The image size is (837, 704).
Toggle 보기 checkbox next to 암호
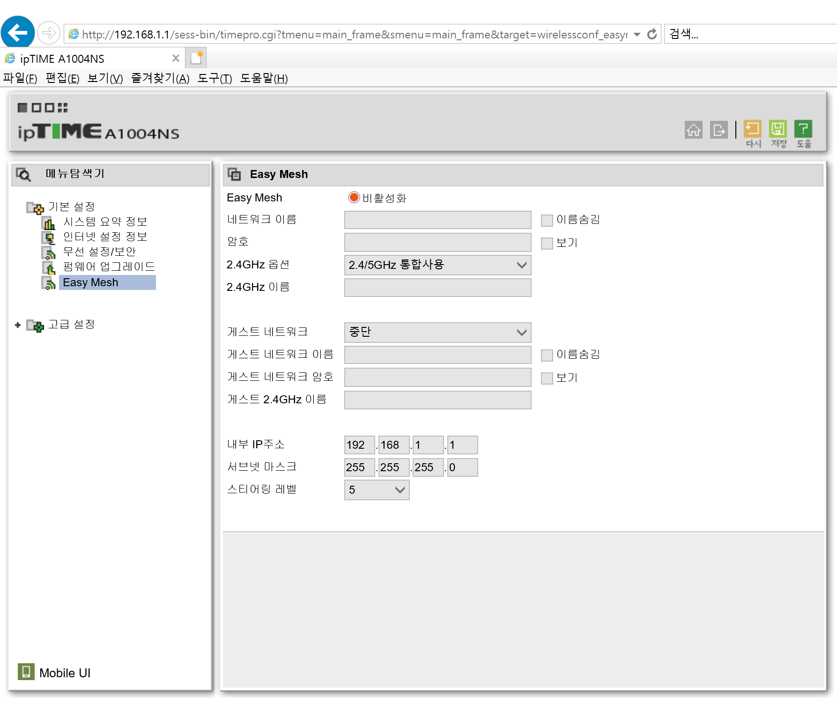coord(547,243)
